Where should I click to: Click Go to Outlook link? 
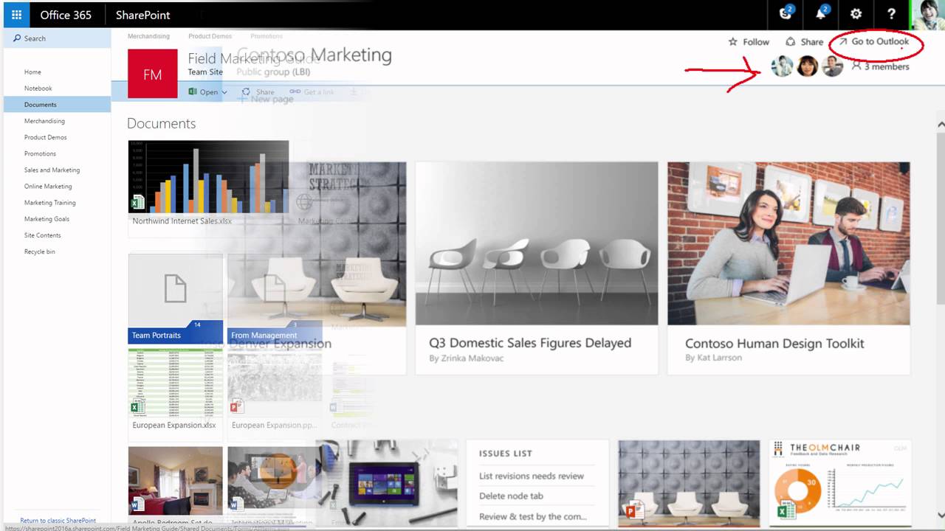tap(874, 41)
